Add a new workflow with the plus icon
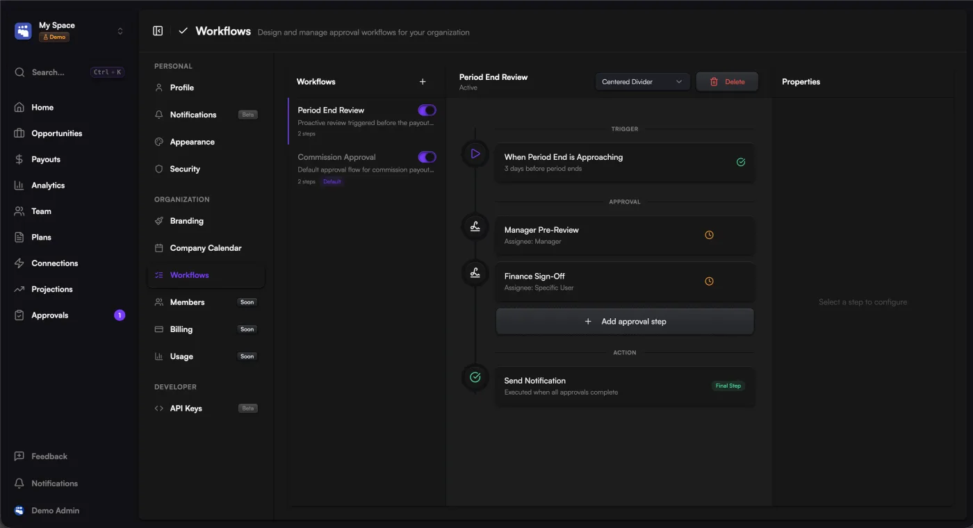This screenshot has height=528, width=973. click(423, 82)
